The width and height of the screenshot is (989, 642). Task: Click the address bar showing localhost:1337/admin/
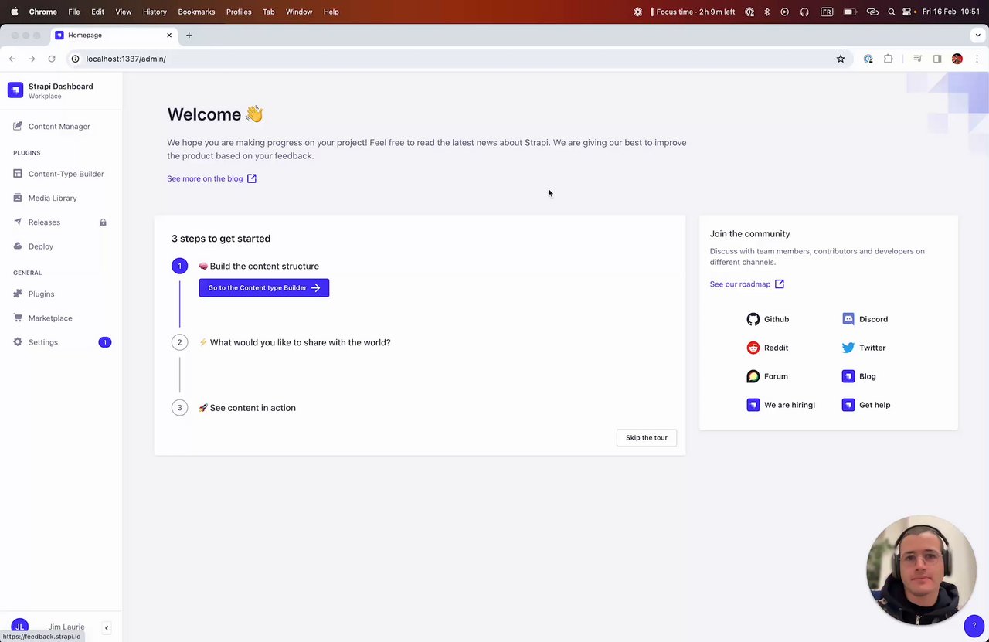(458, 59)
